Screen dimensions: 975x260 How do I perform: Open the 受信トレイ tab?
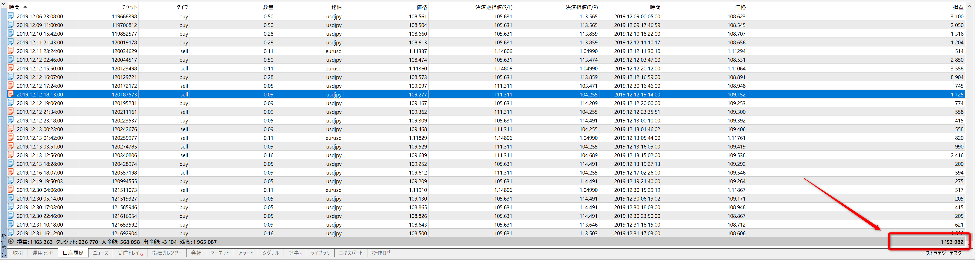130,253
